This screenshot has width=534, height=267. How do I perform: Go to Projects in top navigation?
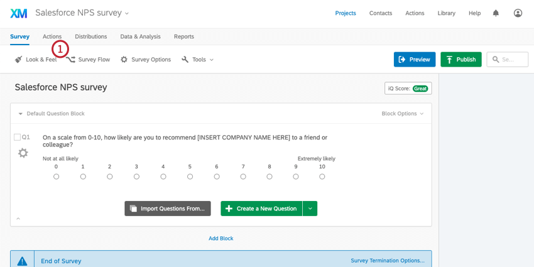346,13
